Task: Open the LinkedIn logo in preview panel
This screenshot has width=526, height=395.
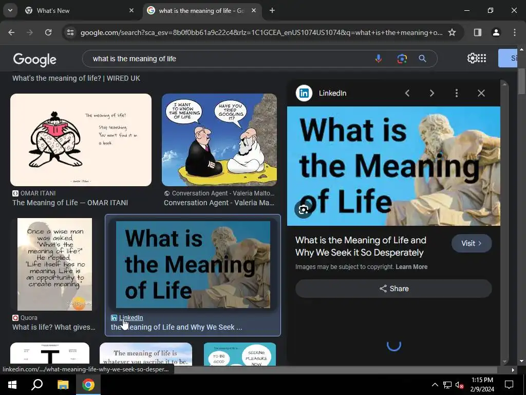Action: pos(304,93)
